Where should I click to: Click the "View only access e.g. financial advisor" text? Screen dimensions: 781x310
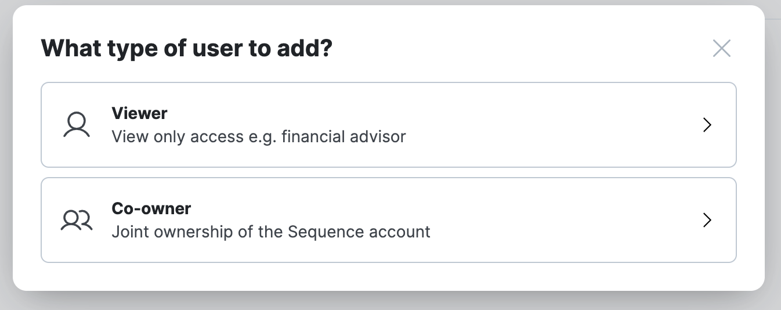click(259, 137)
